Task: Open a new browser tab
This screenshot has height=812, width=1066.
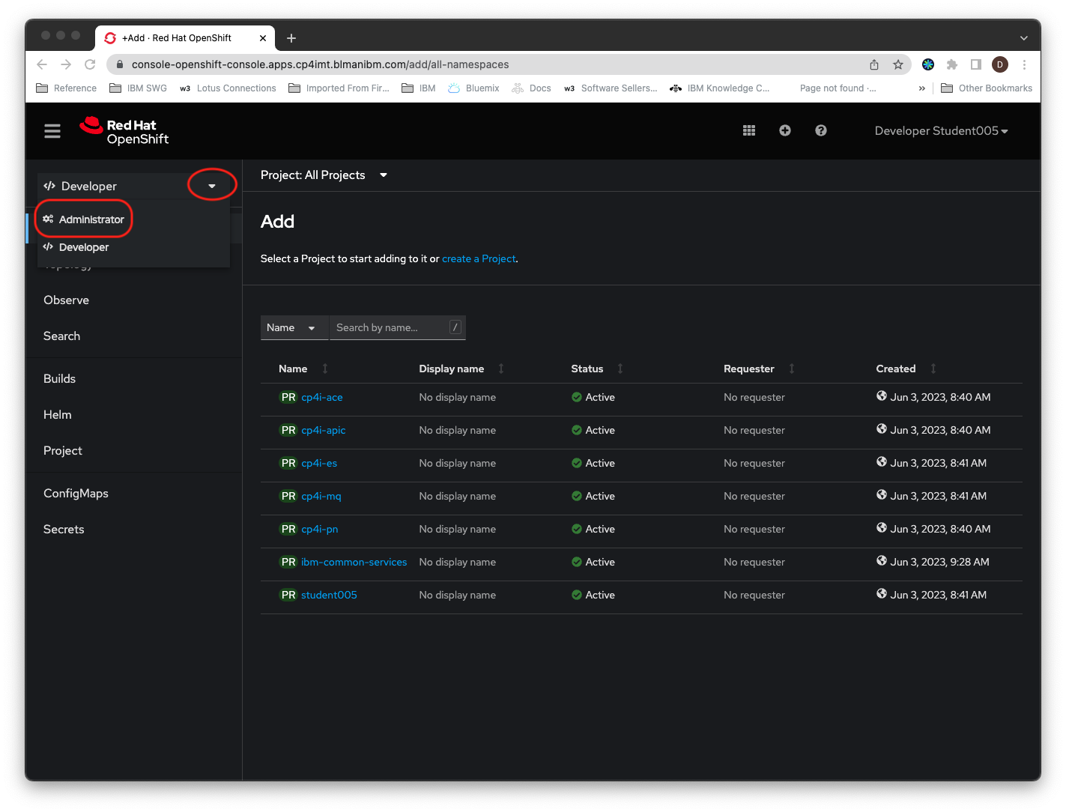Action: pos(291,38)
